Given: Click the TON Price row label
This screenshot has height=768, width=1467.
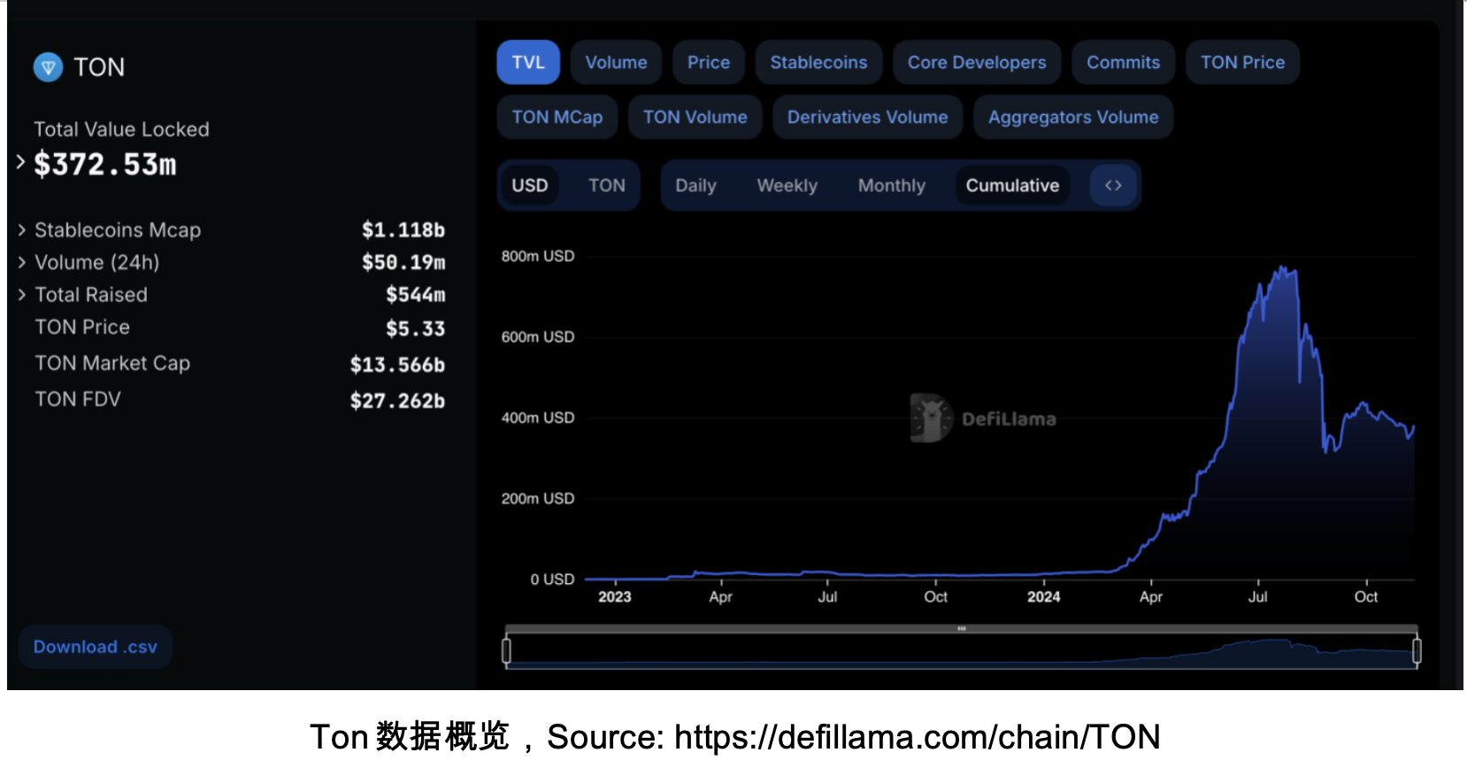Looking at the screenshot, I should coord(82,327).
